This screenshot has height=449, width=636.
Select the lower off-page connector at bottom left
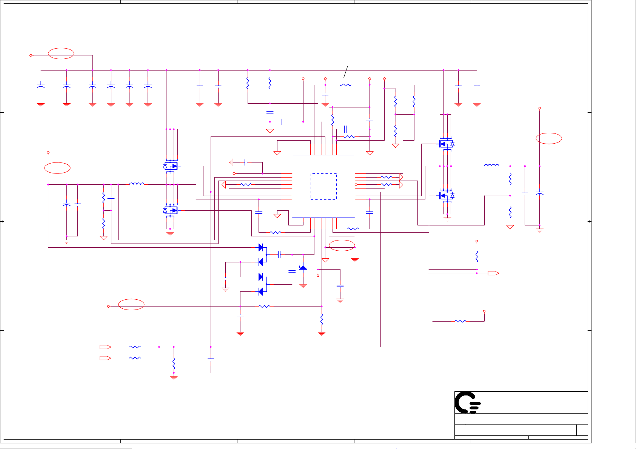click(x=105, y=358)
